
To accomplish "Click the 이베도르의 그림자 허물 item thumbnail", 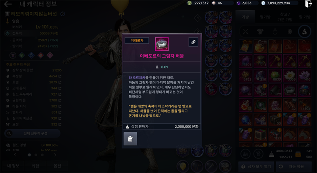I will [162, 44].
